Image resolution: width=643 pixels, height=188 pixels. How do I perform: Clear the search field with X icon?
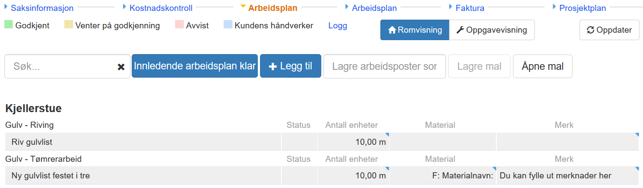pos(121,67)
